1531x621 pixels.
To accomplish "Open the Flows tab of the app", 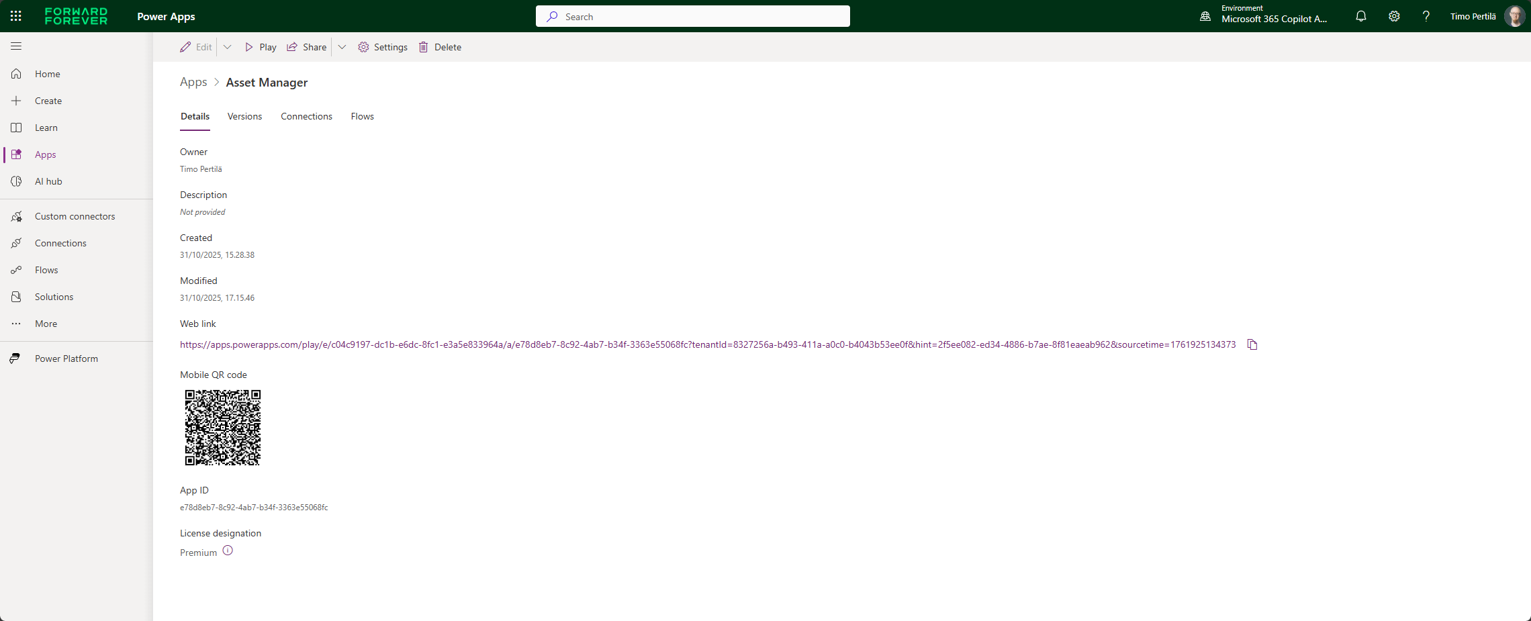I will [x=362, y=116].
